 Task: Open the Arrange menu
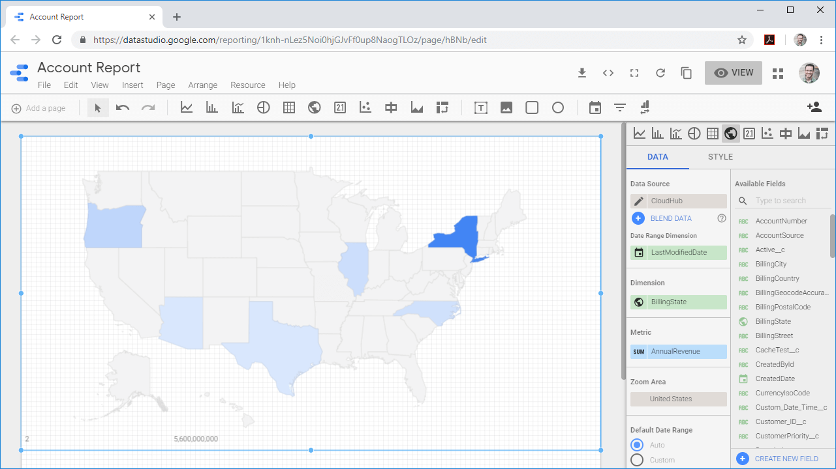click(x=202, y=85)
